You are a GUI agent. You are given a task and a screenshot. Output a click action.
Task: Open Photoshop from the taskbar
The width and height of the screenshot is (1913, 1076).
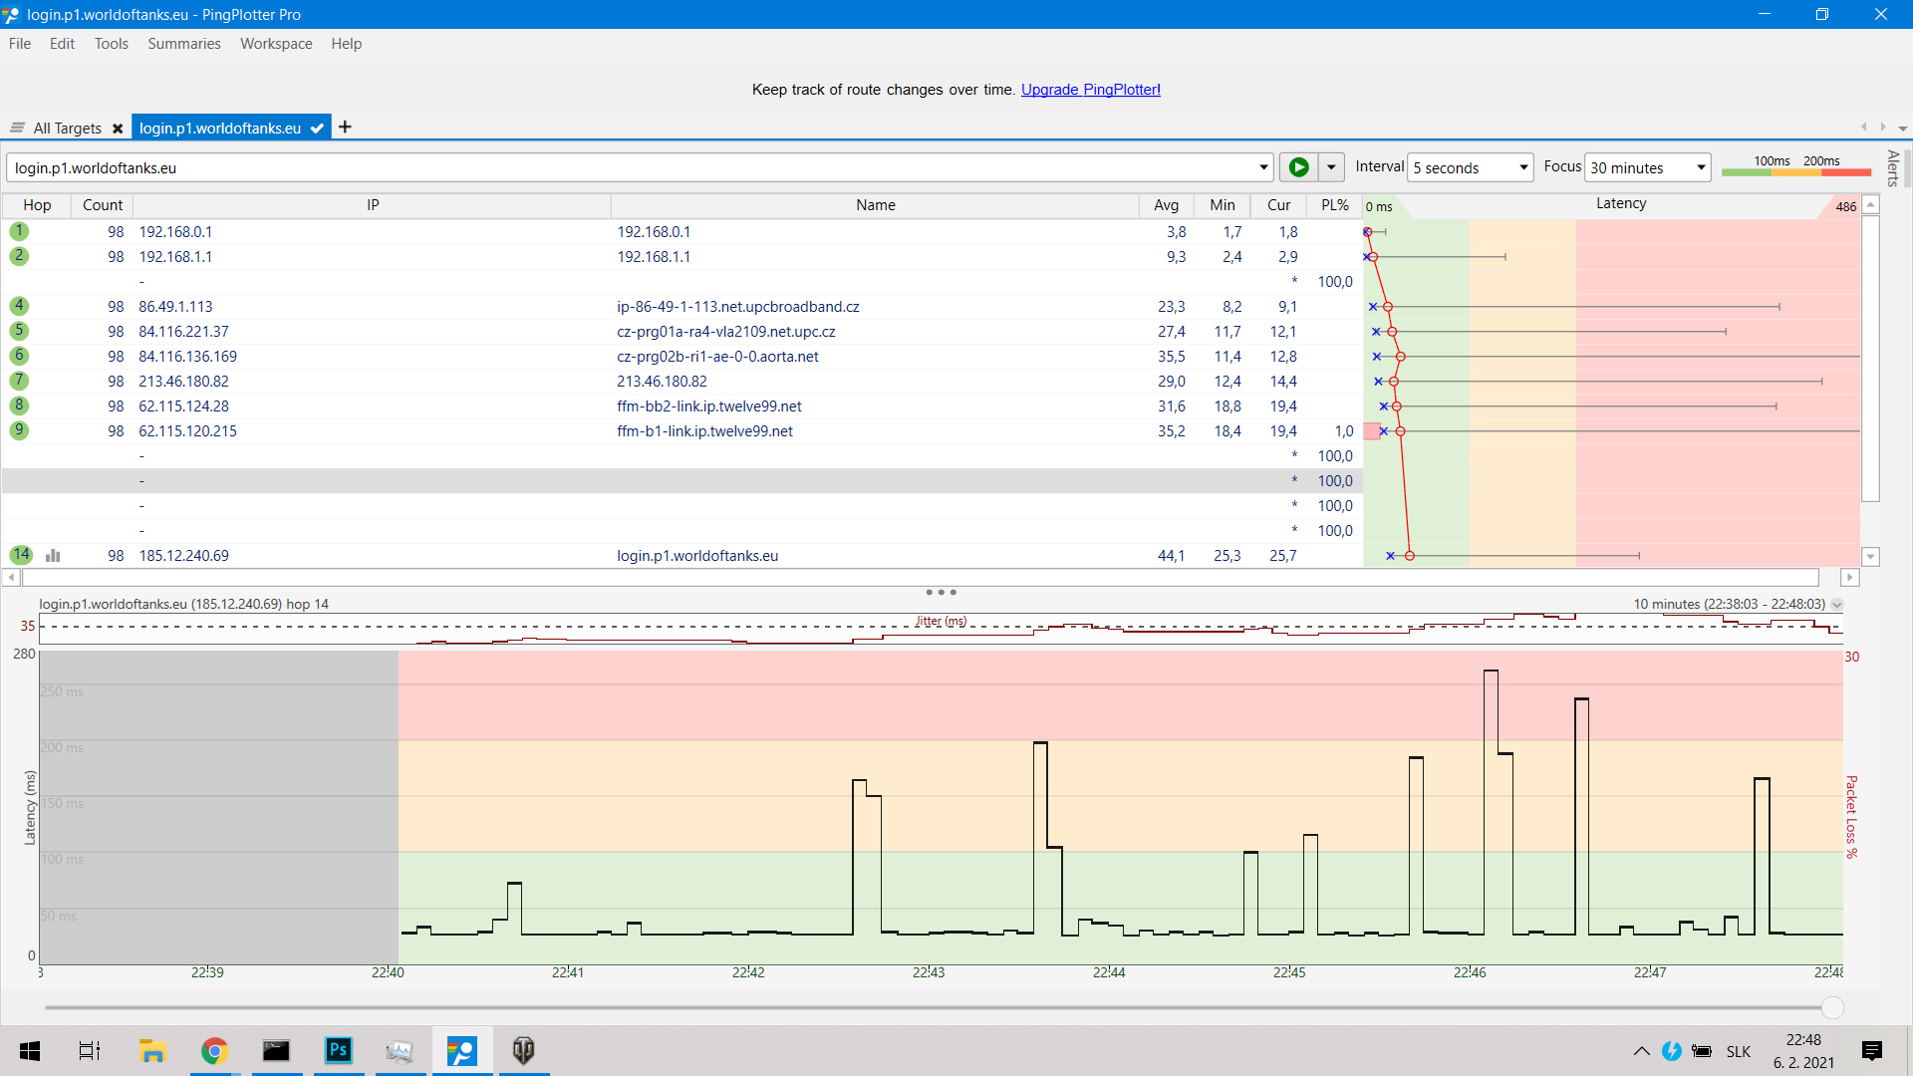[x=338, y=1050]
